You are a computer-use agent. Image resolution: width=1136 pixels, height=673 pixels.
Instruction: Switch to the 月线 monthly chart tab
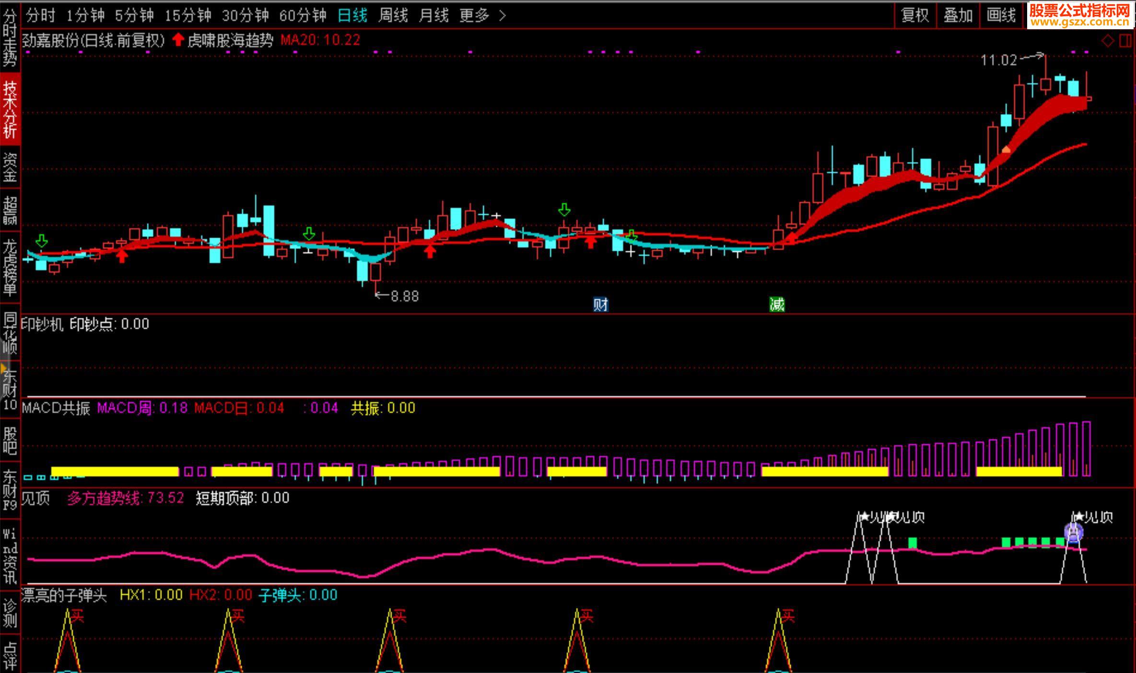point(434,16)
